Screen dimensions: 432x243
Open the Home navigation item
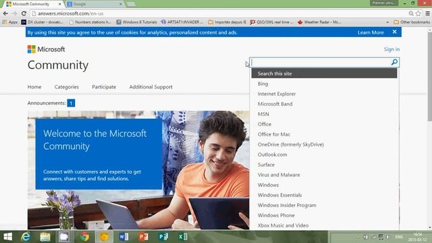(34, 87)
